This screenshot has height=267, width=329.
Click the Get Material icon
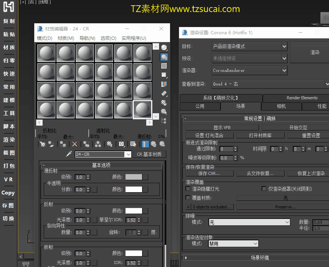(42, 144)
